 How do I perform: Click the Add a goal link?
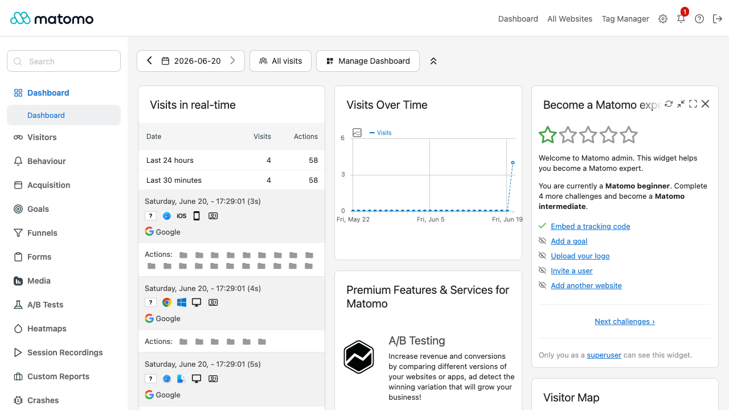click(x=569, y=241)
